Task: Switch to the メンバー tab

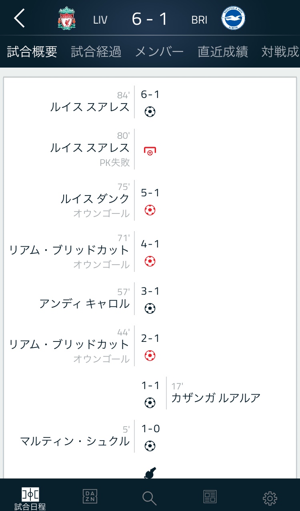Action: 159,52
